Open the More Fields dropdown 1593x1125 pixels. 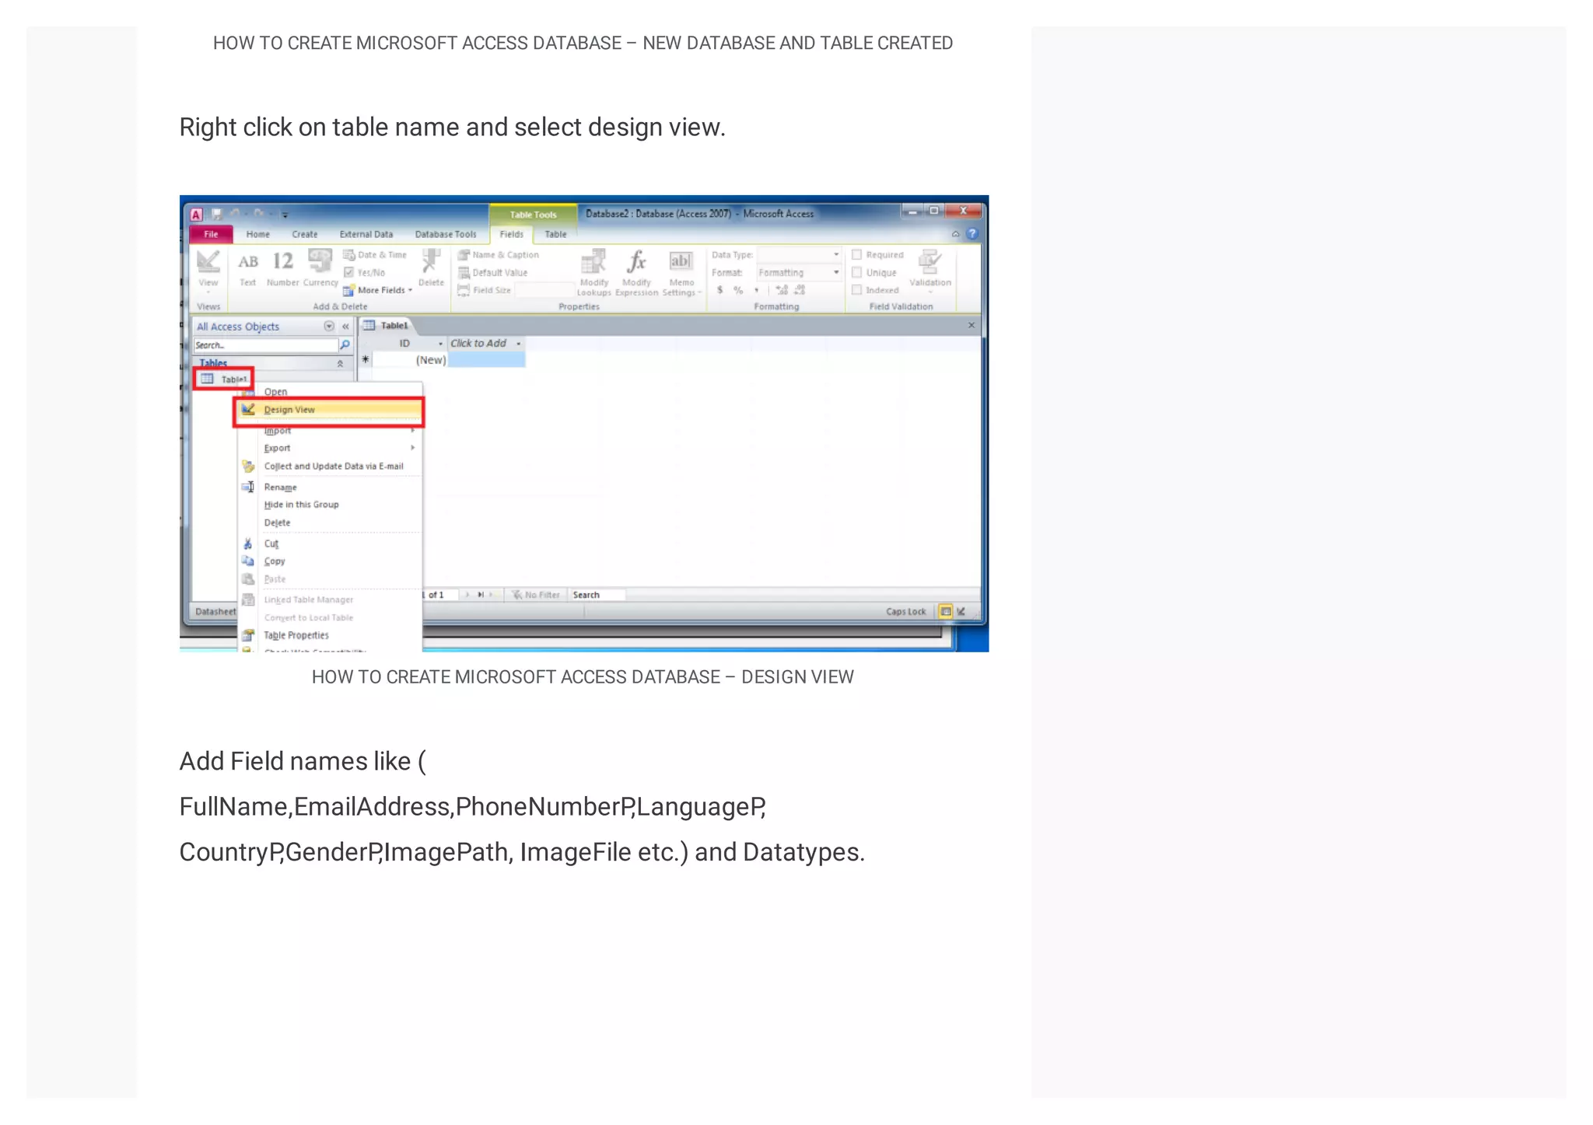click(x=378, y=291)
